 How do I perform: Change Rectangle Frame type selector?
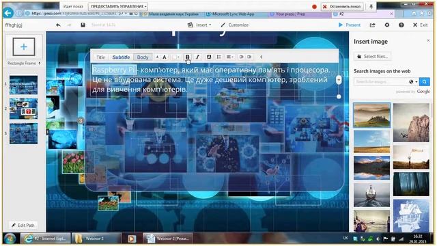[x=24, y=64]
